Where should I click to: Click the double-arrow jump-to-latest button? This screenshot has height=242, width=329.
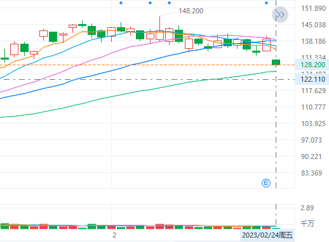(280, 15)
